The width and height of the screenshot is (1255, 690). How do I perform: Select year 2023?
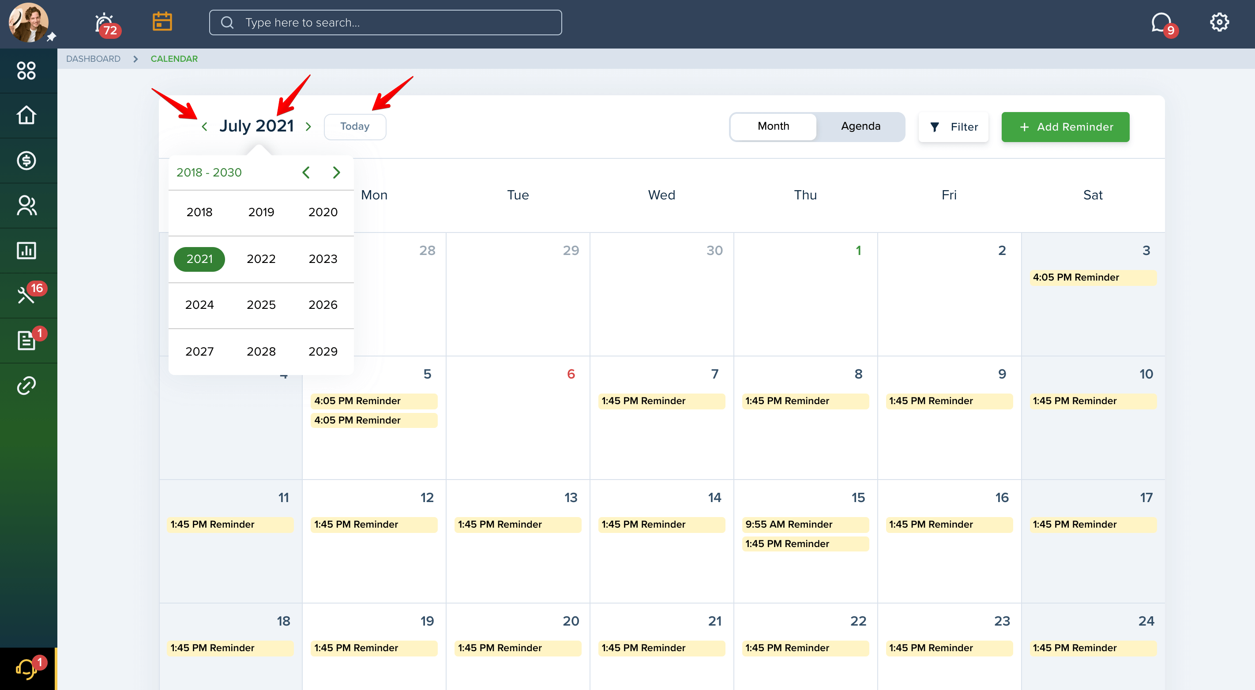click(x=323, y=259)
